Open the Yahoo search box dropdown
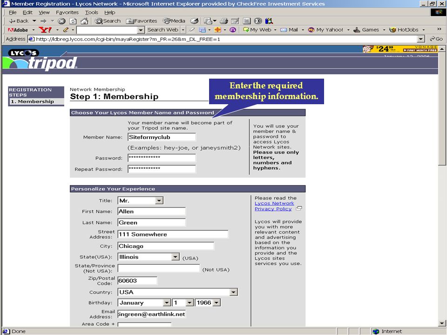The width and height of the screenshot is (447, 335). click(141, 30)
